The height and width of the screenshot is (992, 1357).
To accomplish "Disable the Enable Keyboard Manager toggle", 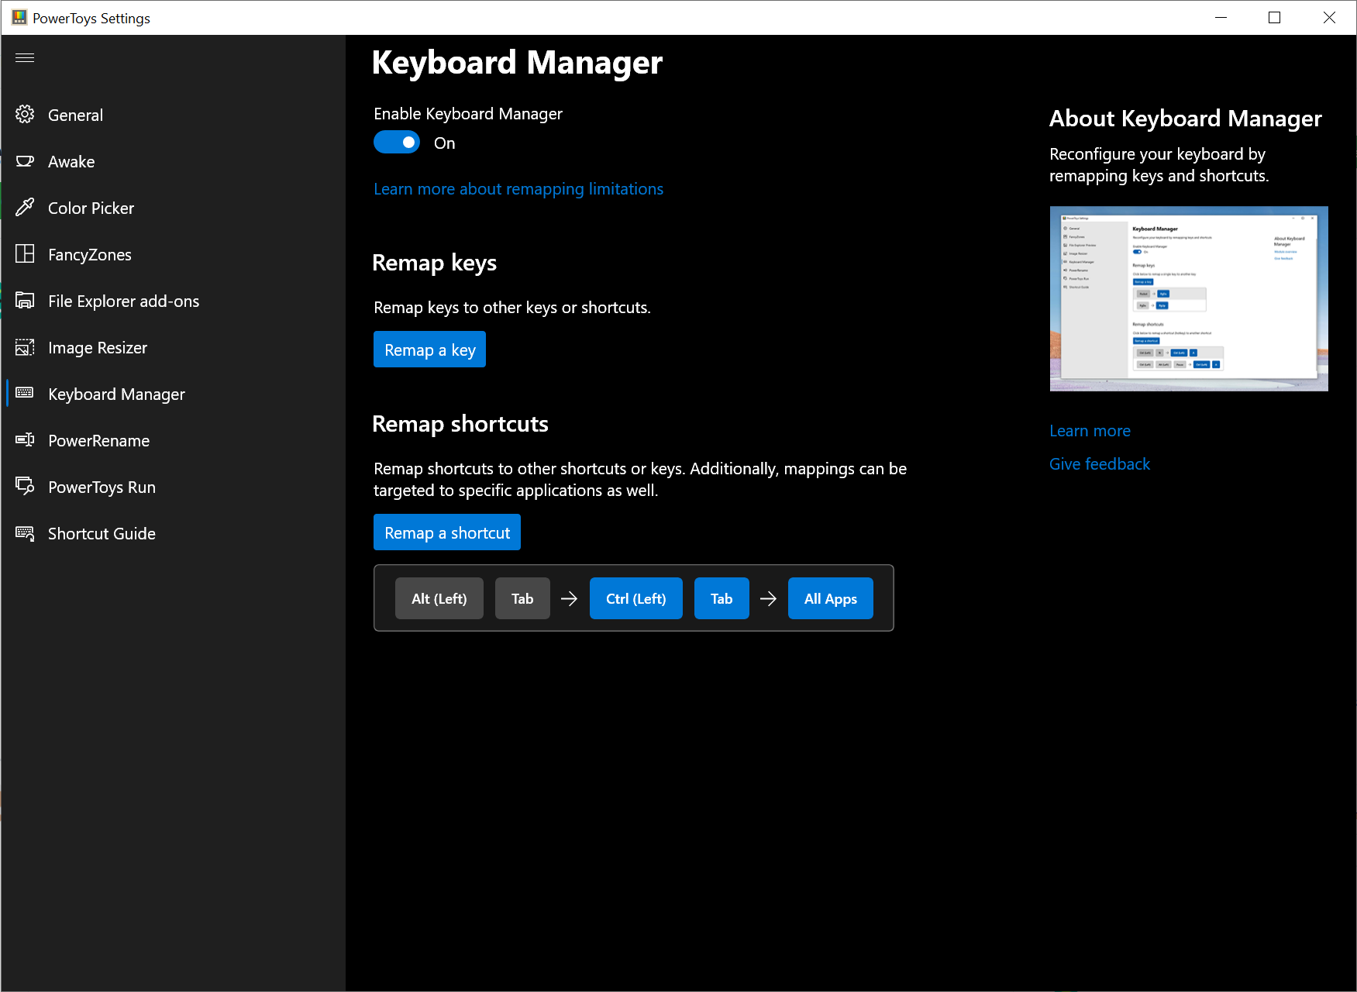I will click(396, 142).
